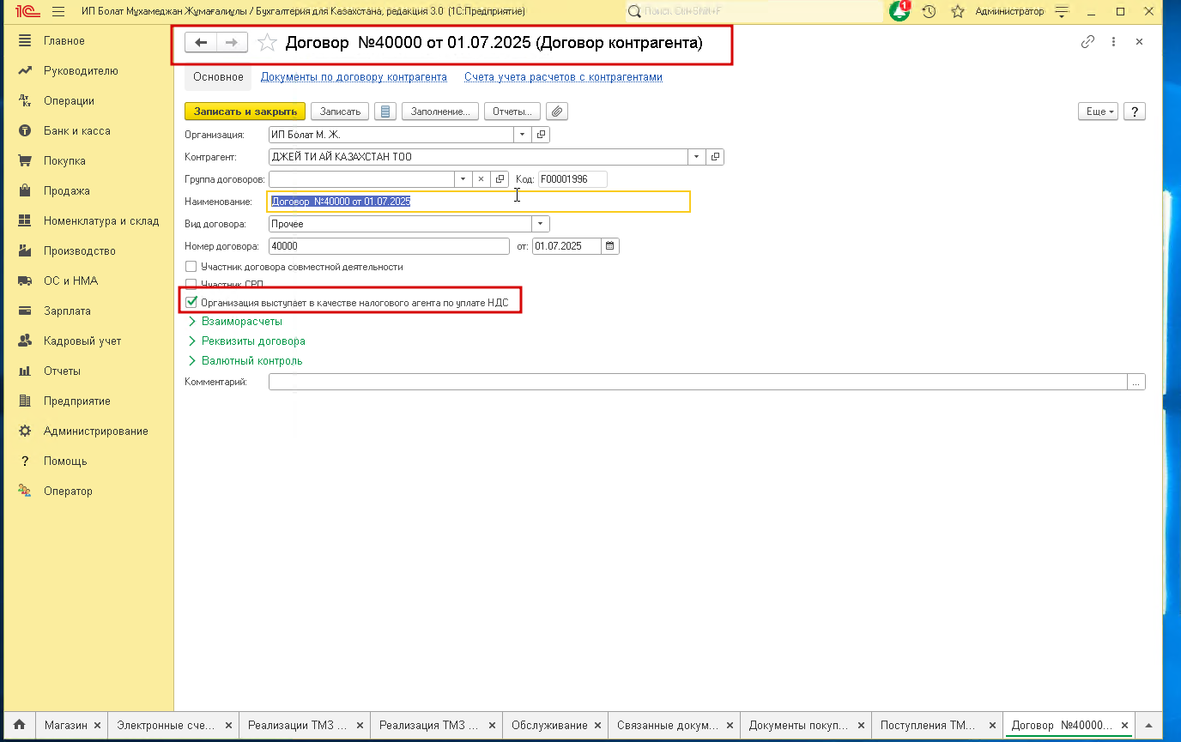The width and height of the screenshot is (1181, 742).
Task: Open the favorites star in the top bar
Action: click(x=958, y=12)
